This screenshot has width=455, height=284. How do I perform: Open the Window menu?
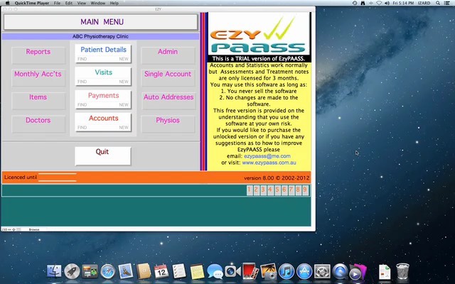(98, 3)
